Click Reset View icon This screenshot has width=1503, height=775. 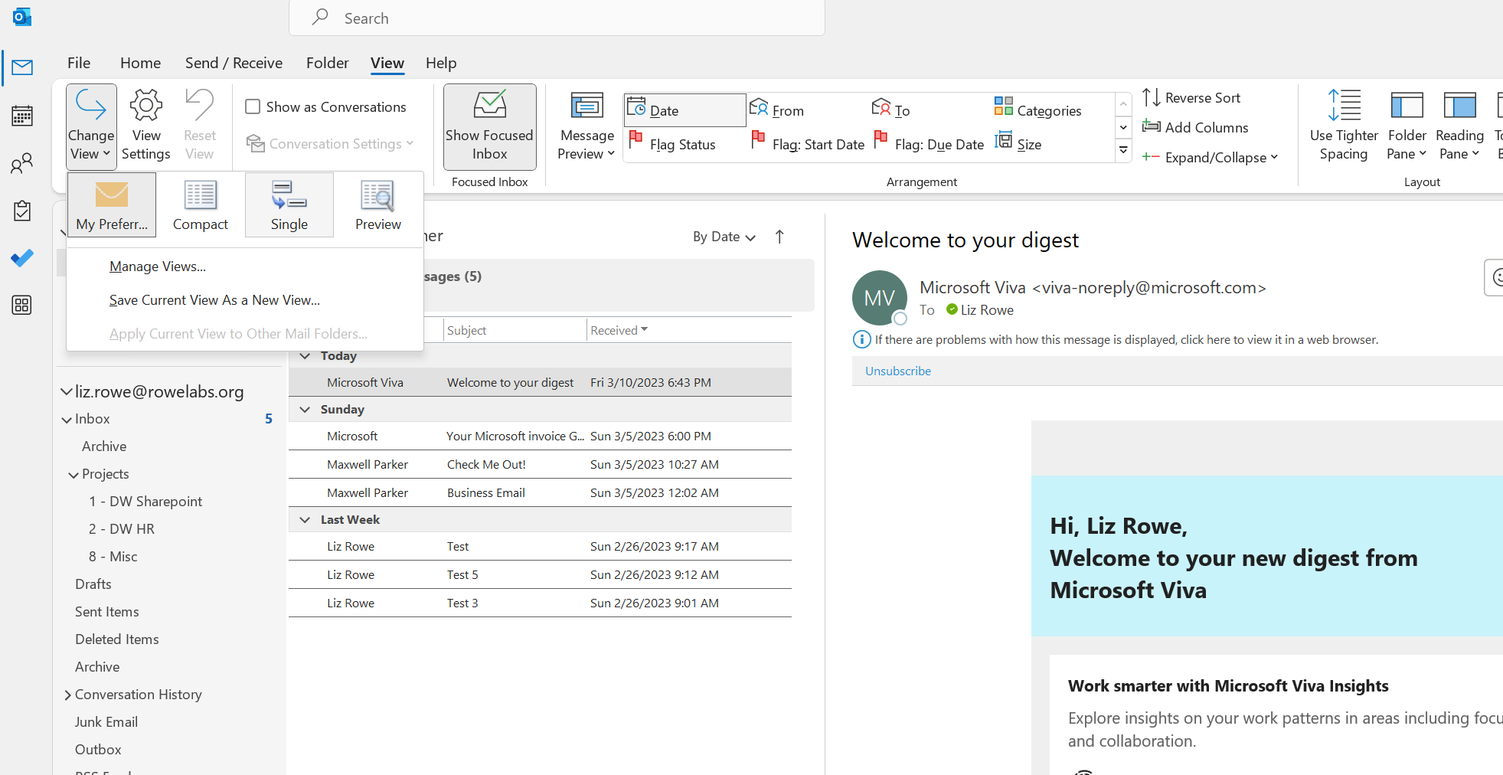(x=200, y=126)
